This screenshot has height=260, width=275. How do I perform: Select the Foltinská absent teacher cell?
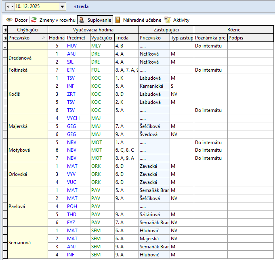tap(27, 70)
